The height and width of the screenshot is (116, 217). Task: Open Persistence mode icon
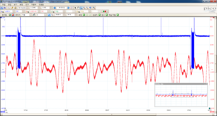[8, 8]
